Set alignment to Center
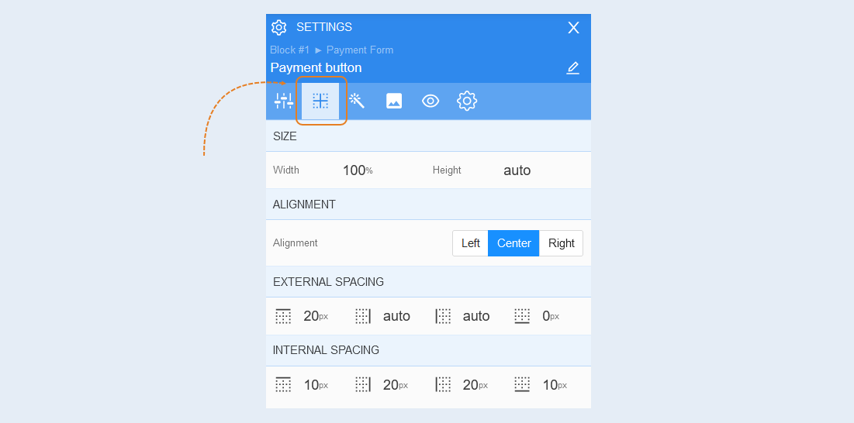 pos(513,243)
